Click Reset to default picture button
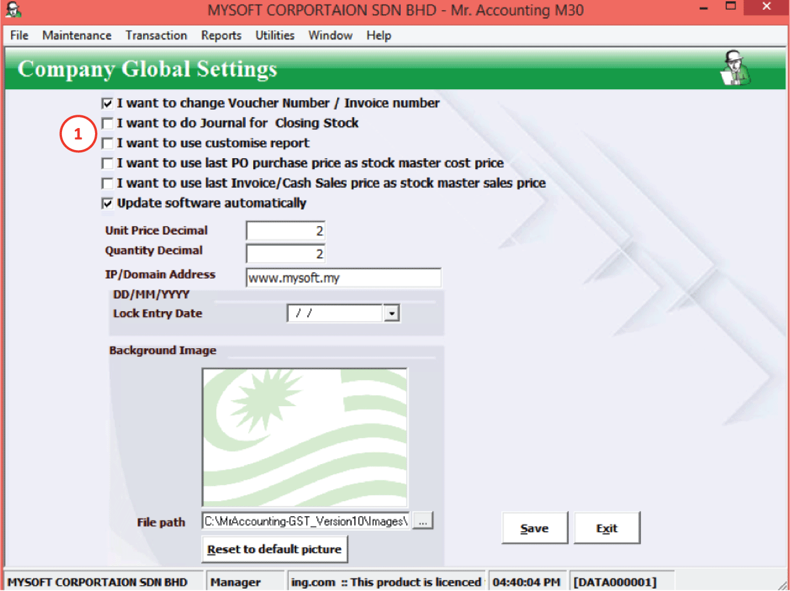 click(x=274, y=549)
